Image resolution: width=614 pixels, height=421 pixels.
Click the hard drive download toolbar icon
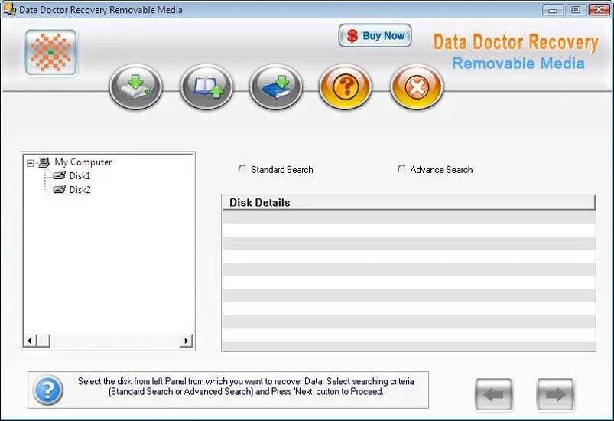tap(135, 86)
